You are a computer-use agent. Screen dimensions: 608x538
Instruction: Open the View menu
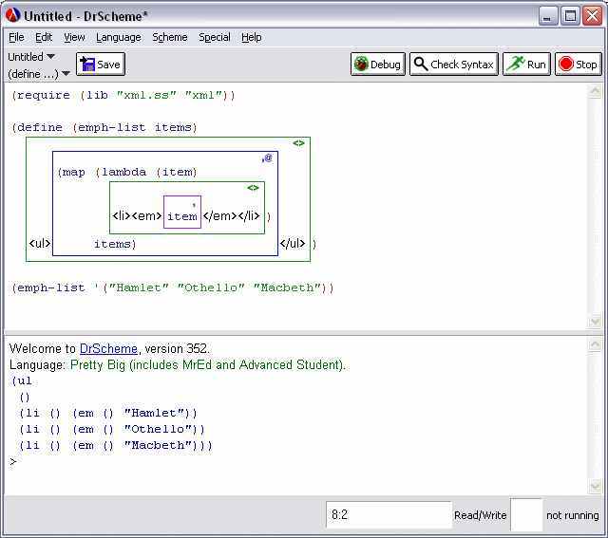pyautogui.click(x=74, y=37)
